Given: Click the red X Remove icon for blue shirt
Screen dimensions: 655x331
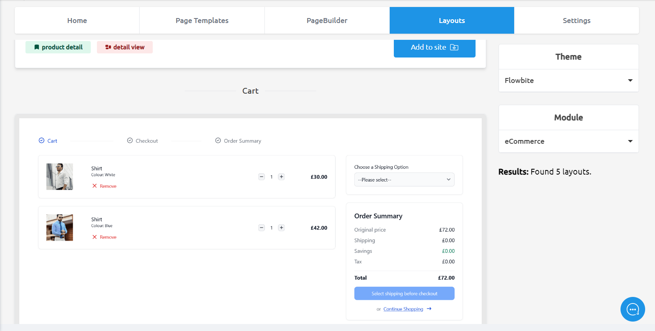Looking at the screenshot, I should click(x=95, y=237).
